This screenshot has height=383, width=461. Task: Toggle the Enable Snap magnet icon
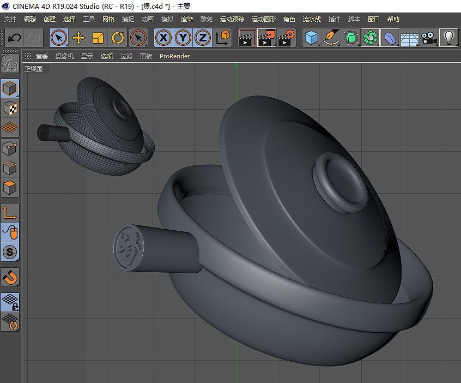point(10,277)
